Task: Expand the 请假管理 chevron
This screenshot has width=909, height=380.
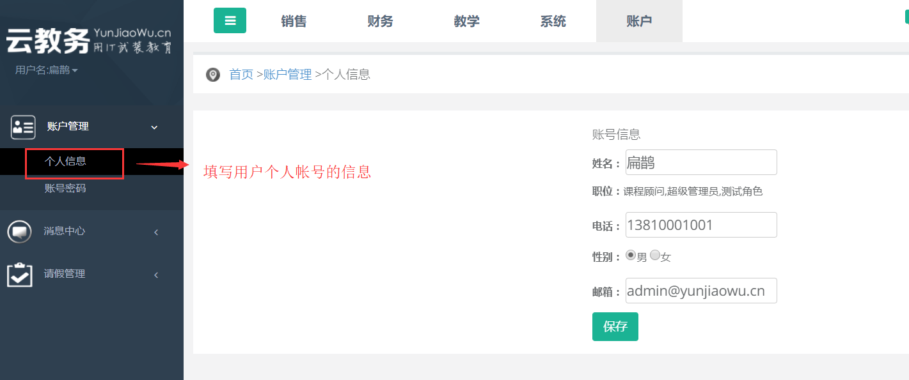Action: click(x=156, y=275)
